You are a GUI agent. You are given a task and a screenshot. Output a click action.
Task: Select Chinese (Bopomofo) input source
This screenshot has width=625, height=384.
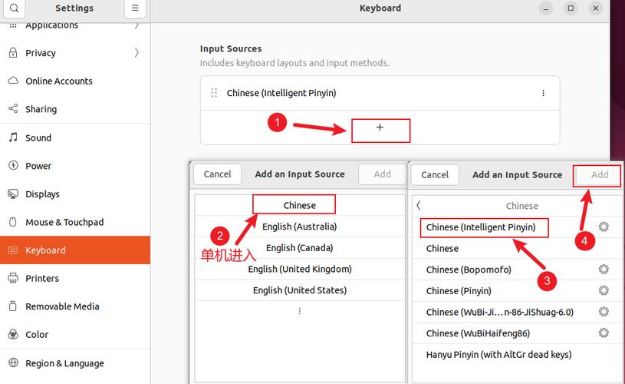pyautogui.click(x=518, y=270)
